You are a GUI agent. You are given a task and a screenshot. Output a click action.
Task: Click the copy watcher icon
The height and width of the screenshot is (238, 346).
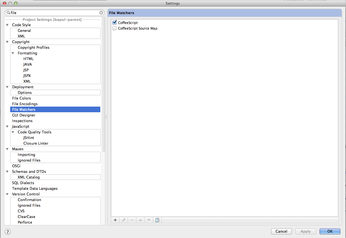click(158, 220)
